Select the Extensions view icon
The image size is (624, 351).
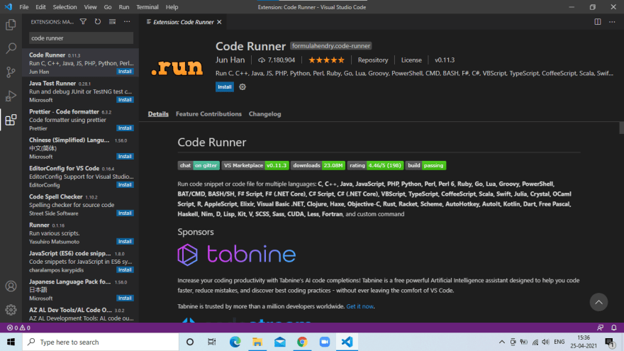coord(11,120)
